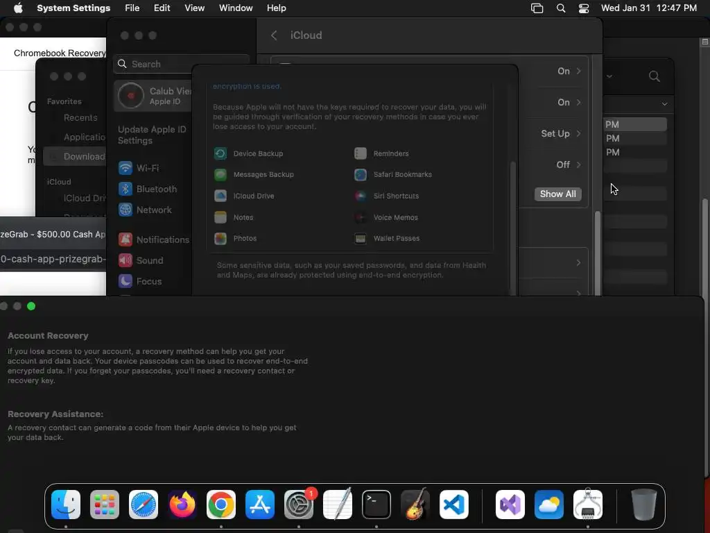The height and width of the screenshot is (533, 710).
Task: Expand the second On row chevron
Action: point(578,103)
